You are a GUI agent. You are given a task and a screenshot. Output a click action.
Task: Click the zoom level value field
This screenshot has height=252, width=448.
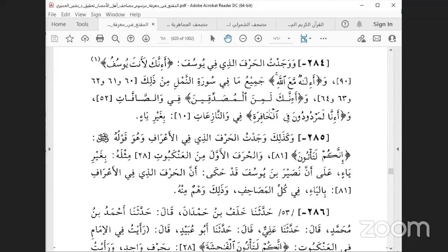coord(276,38)
